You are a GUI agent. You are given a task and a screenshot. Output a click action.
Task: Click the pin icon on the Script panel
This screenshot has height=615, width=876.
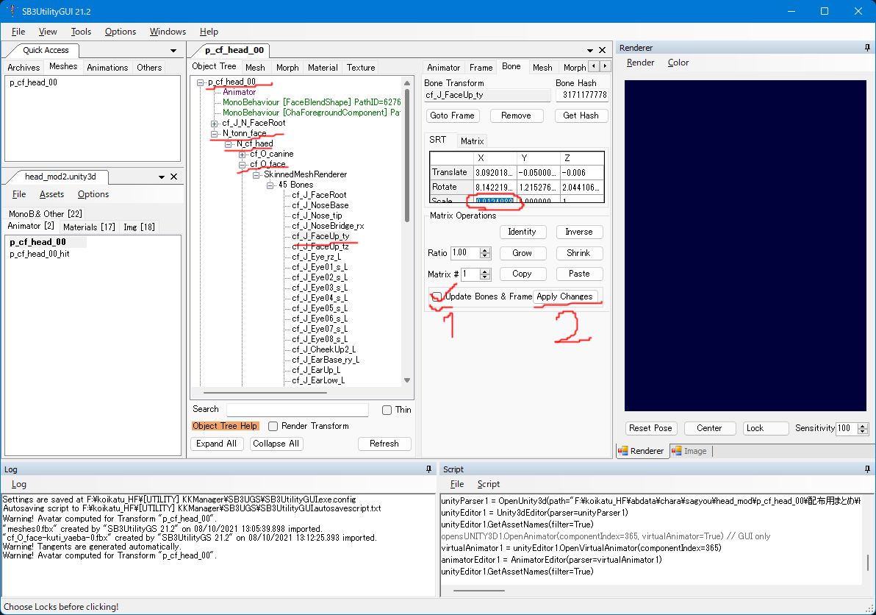click(x=866, y=469)
